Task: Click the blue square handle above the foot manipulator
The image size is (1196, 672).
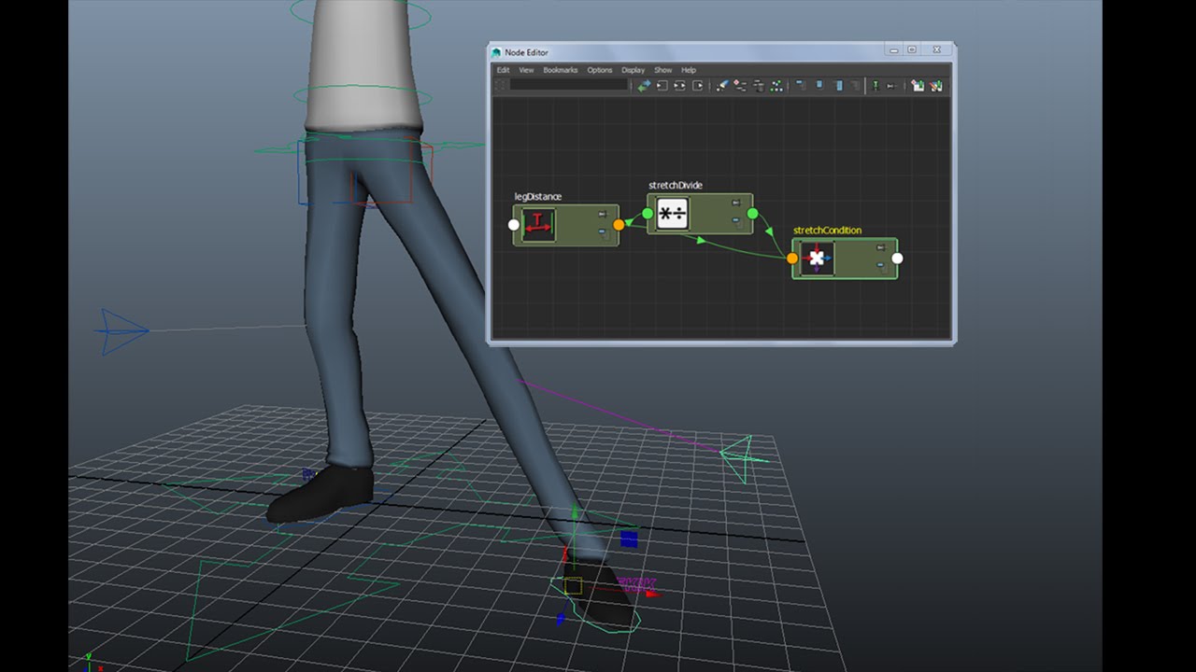Action: [629, 539]
